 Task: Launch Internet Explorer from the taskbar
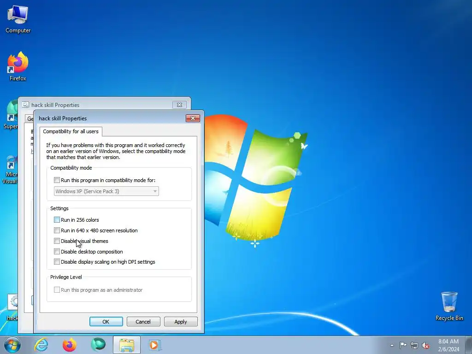click(x=41, y=345)
